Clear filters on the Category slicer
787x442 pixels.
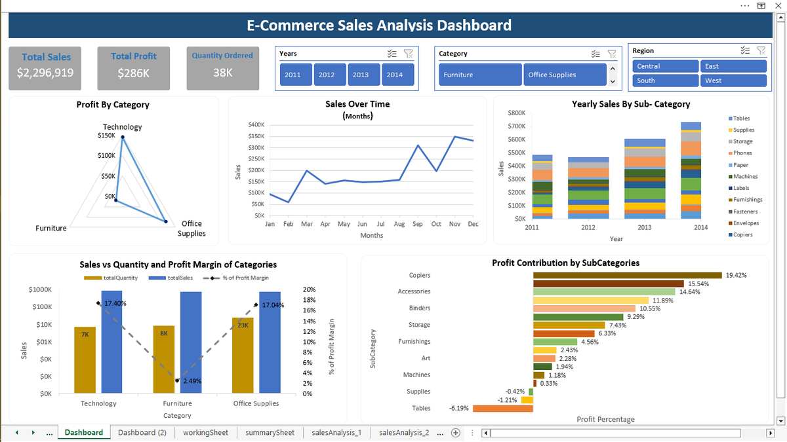click(611, 54)
